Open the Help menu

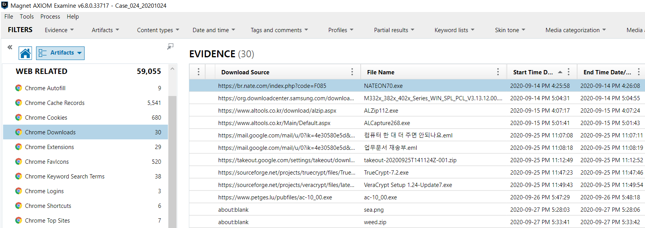click(x=73, y=16)
